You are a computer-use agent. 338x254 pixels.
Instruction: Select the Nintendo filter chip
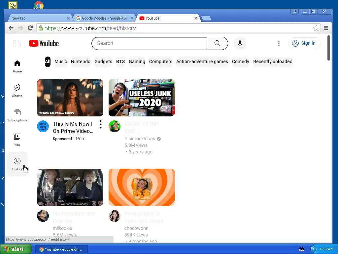coord(81,62)
